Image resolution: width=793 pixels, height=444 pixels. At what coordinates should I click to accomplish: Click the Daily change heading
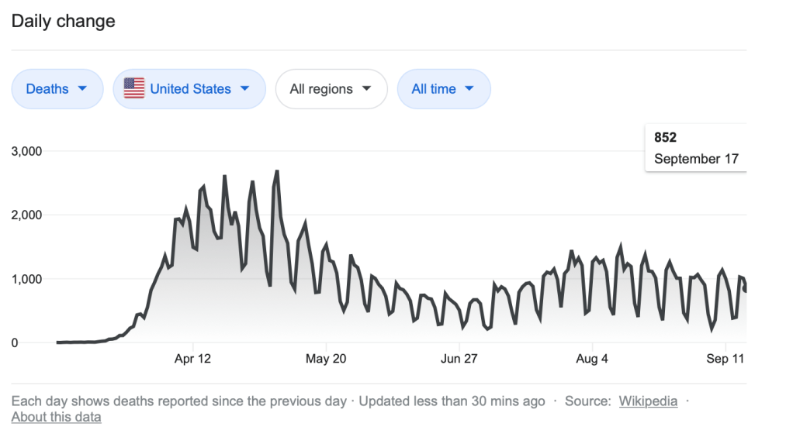(64, 22)
